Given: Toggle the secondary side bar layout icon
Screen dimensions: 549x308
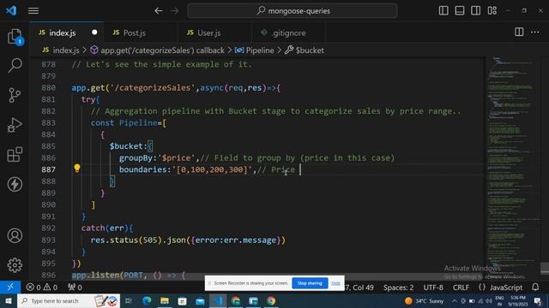Looking at the screenshot, I should pos(475,10).
